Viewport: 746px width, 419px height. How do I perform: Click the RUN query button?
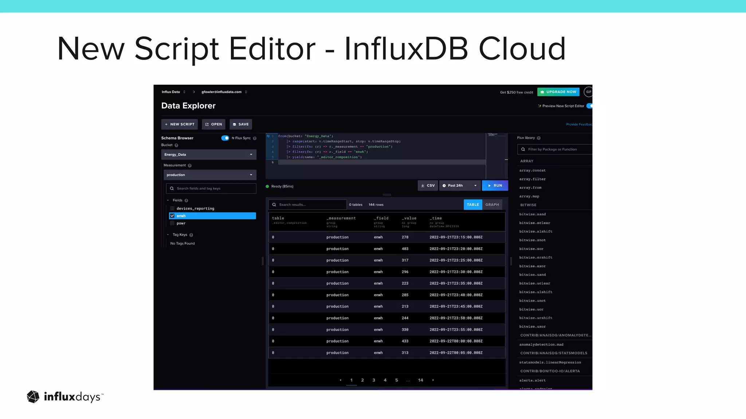[495, 185]
